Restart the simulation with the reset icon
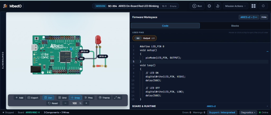This screenshot has width=271, height=115. 218,6
